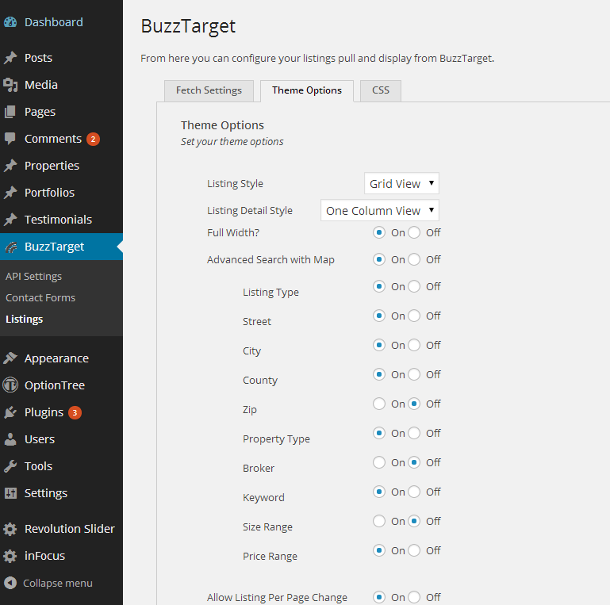Viewport: 610px width, 605px height.
Task: Click the inFocus gear icon
Action: click(10, 556)
